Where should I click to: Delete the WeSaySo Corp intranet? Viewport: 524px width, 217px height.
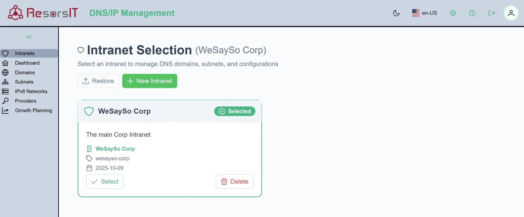235,181
